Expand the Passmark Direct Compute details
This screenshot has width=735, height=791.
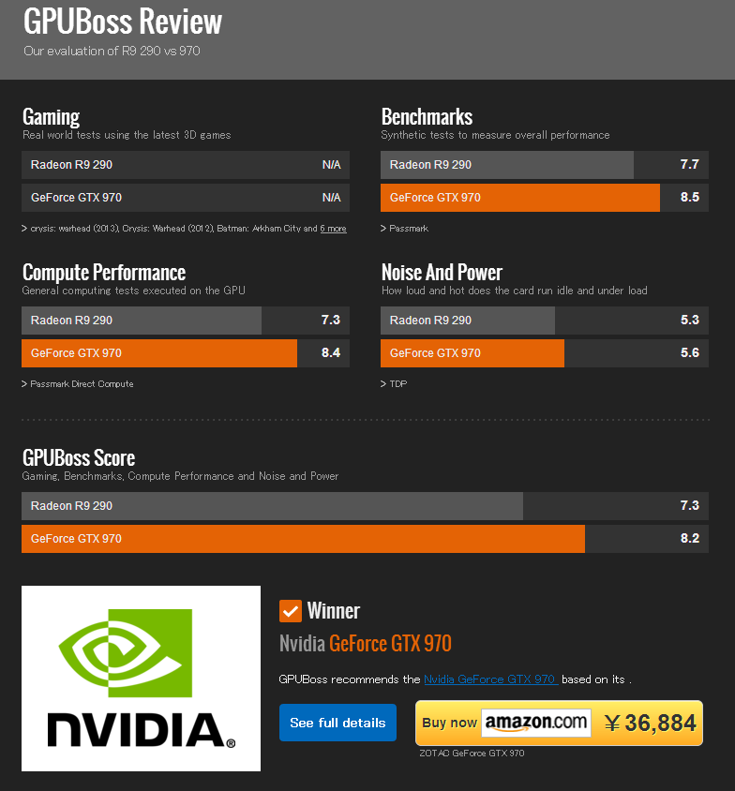click(x=82, y=384)
